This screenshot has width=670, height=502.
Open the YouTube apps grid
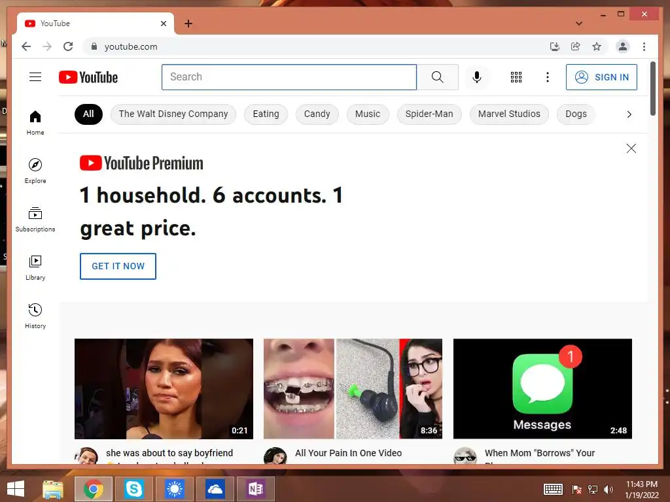pyautogui.click(x=516, y=77)
